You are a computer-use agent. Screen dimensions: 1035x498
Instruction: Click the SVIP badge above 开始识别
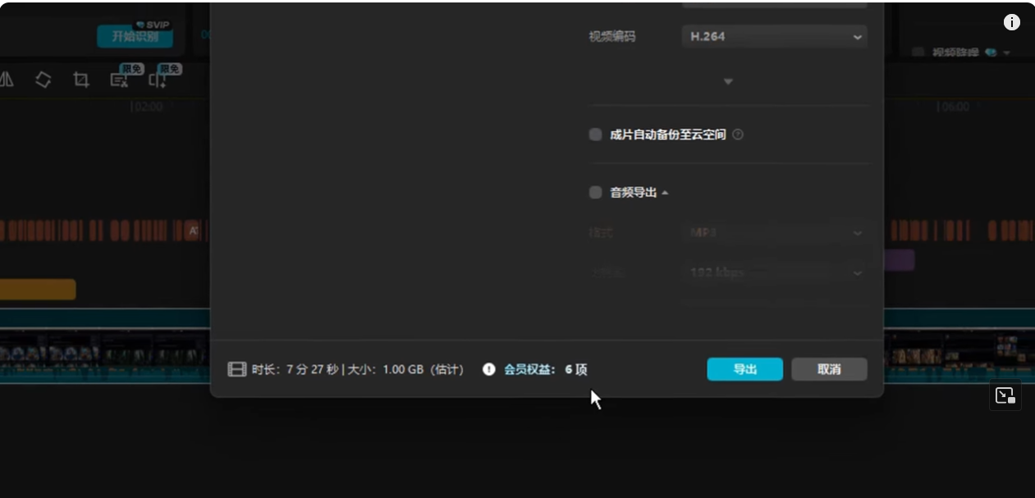151,25
